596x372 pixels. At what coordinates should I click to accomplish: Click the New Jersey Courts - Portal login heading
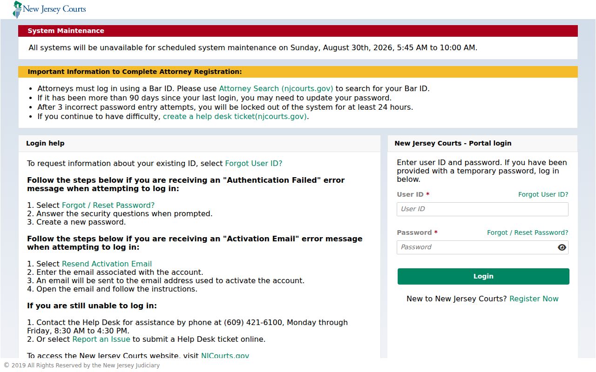pos(453,143)
